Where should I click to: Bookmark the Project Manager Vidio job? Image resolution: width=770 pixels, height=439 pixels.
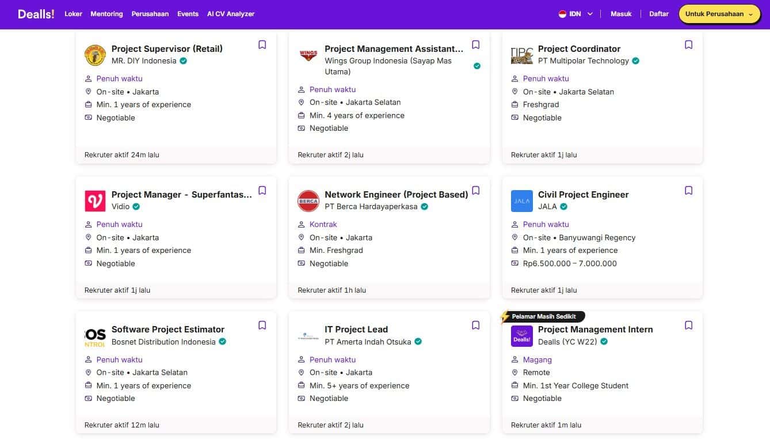262,191
